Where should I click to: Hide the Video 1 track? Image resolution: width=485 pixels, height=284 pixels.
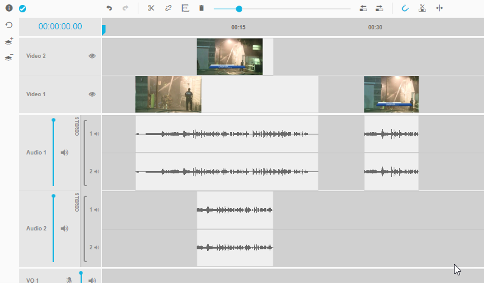click(92, 94)
